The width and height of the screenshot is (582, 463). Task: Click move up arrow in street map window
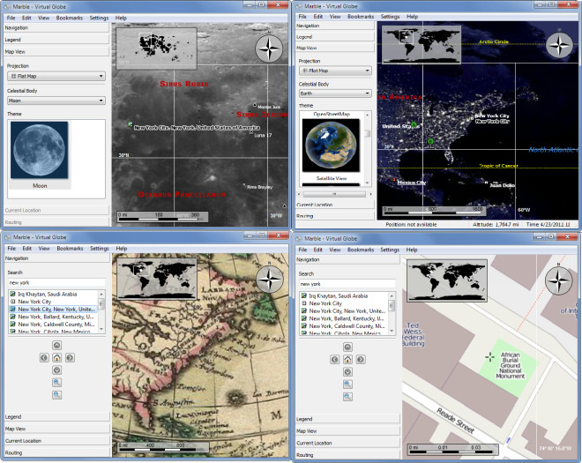(x=347, y=347)
